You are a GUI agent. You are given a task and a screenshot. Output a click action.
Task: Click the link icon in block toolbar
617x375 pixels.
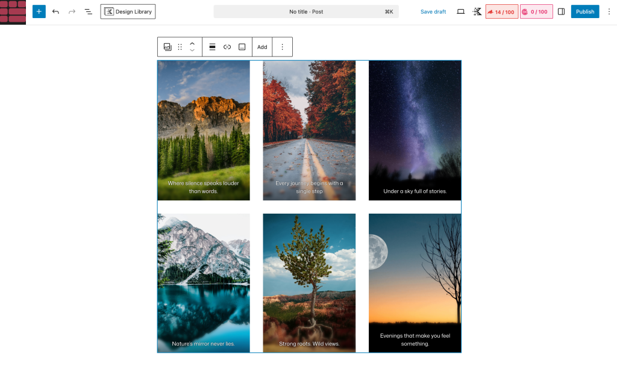pyautogui.click(x=227, y=47)
